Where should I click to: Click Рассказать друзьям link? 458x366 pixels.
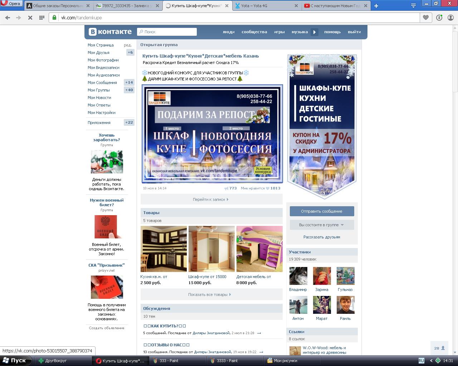322,237
